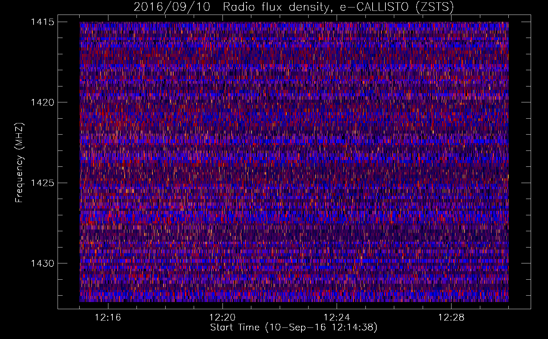The image size is (548, 339).
Task: Click the "1430" frequency axis label
Action: pos(42,263)
